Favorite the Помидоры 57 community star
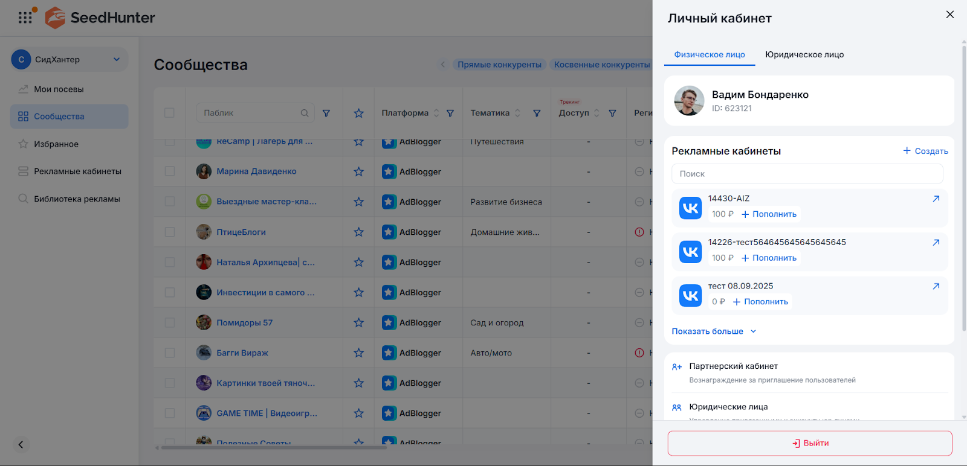Screen dimensions: 967x466 [x=358, y=323]
